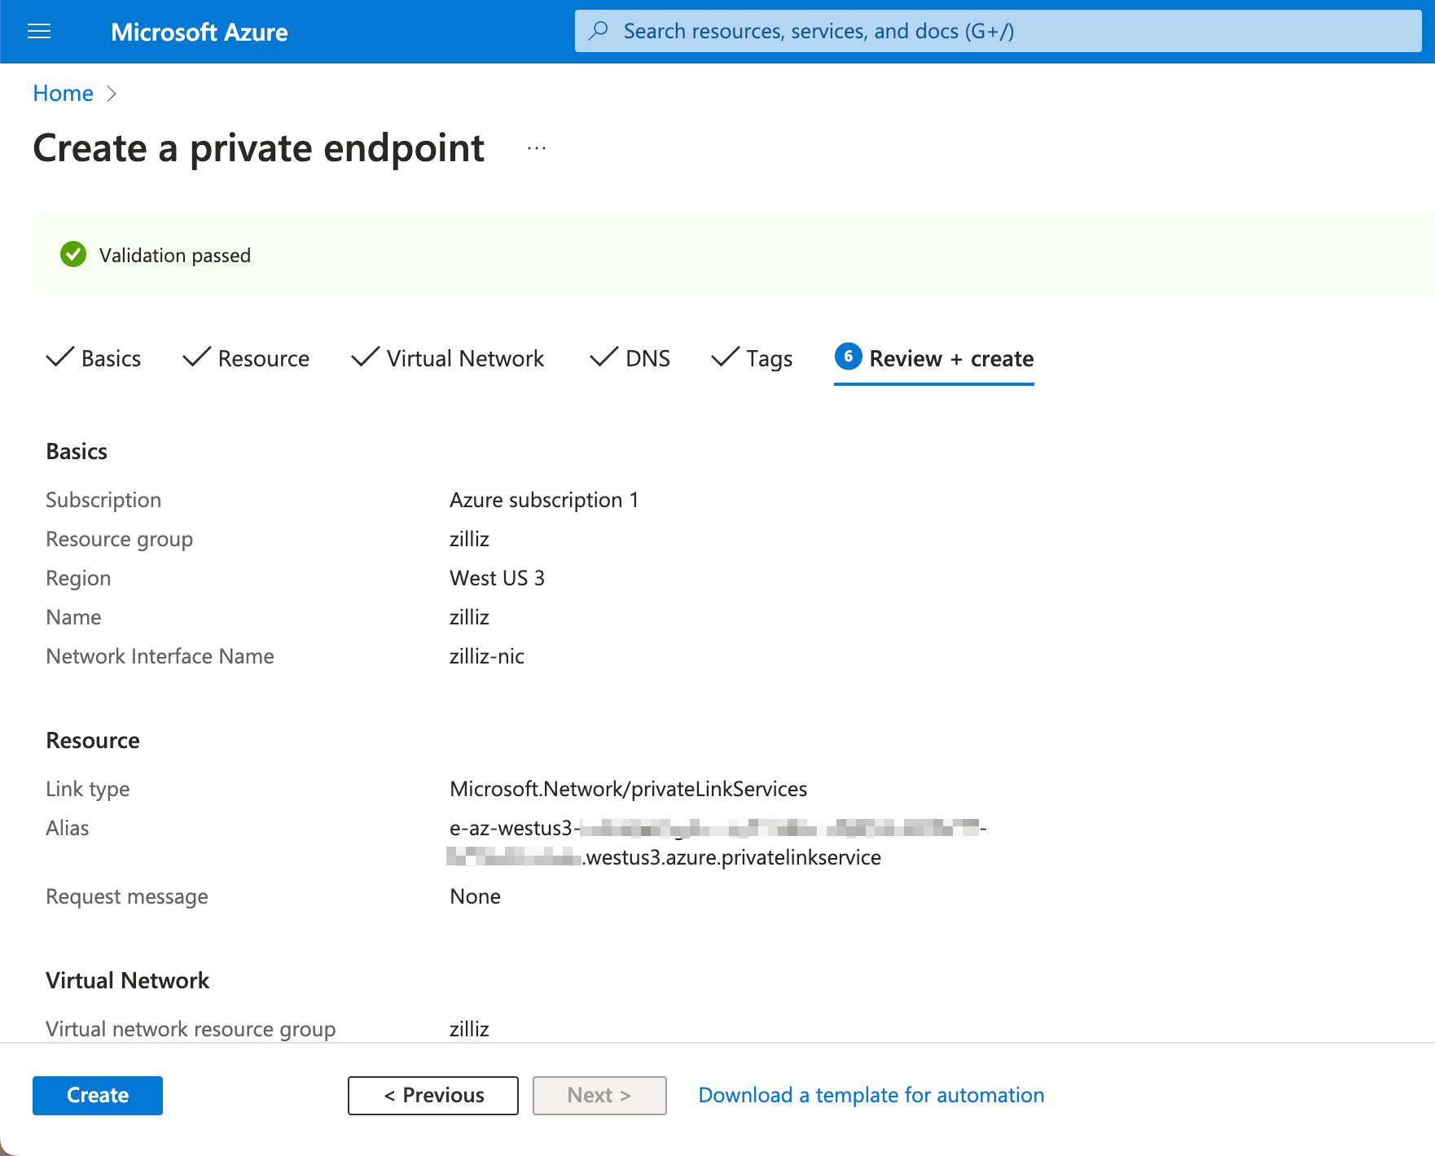Image resolution: width=1435 pixels, height=1156 pixels.
Task: Click the green validation passed checkmark
Action: click(x=73, y=255)
